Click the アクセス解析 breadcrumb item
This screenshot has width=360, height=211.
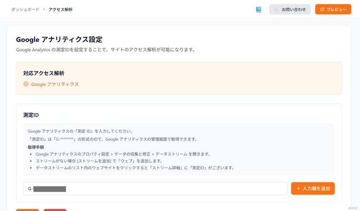pos(61,9)
